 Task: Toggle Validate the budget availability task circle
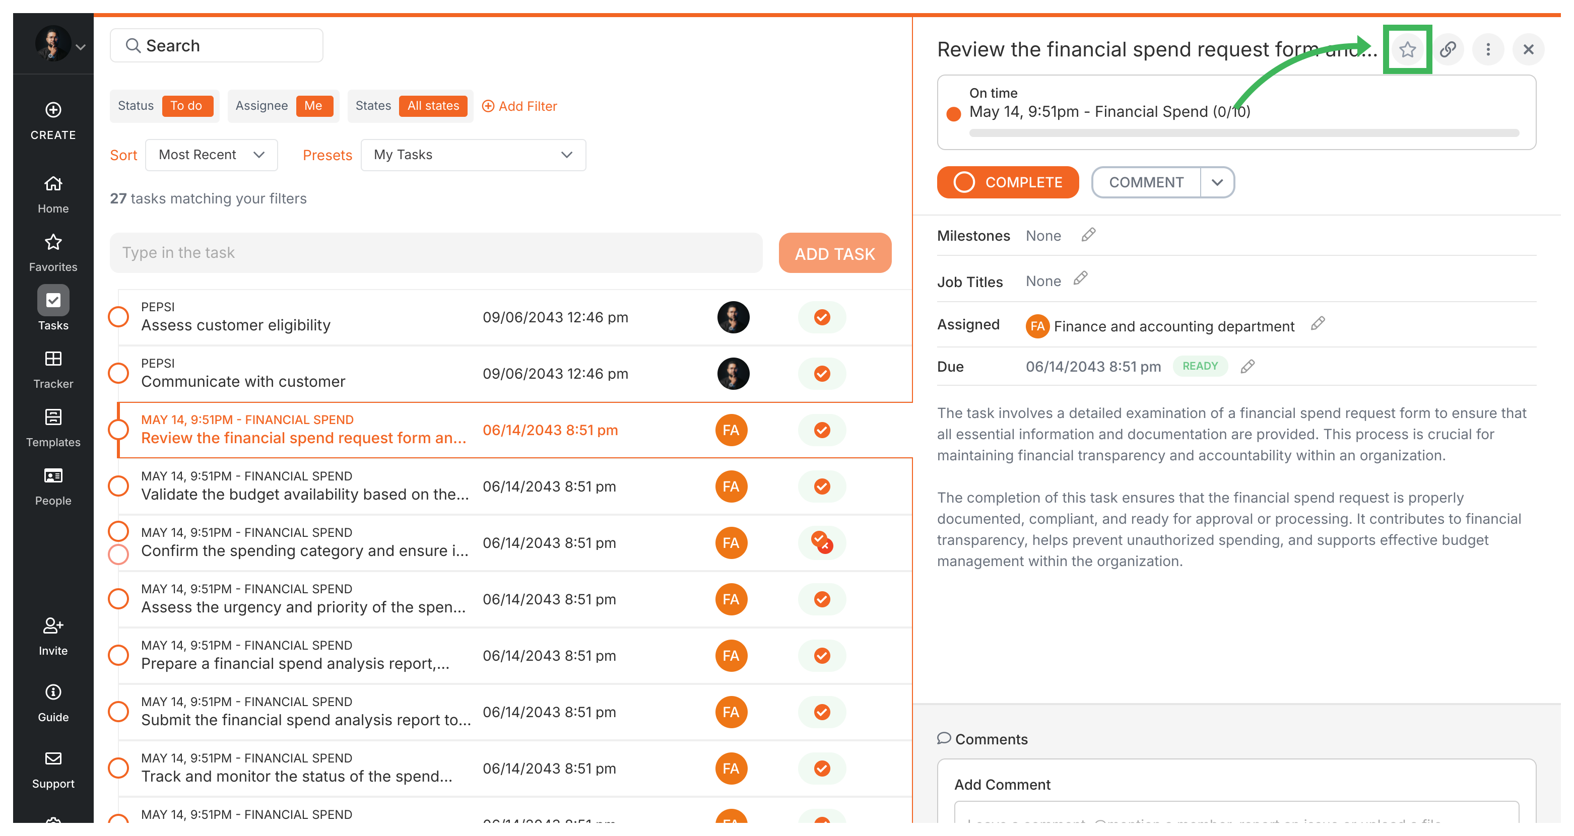tap(118, 486)
